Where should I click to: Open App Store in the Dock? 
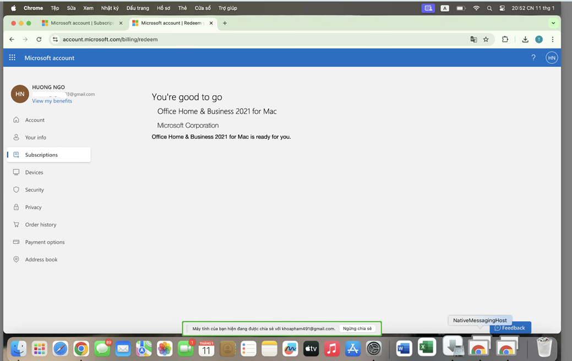pyautogui.click(x=353, y=348)
